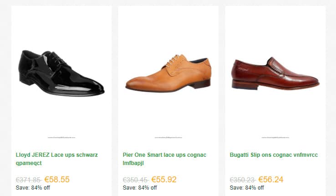This screenshot has width=336, height=196.
Task: Click the crossed-out €350.23 original price
Action: tap(242, 180)
